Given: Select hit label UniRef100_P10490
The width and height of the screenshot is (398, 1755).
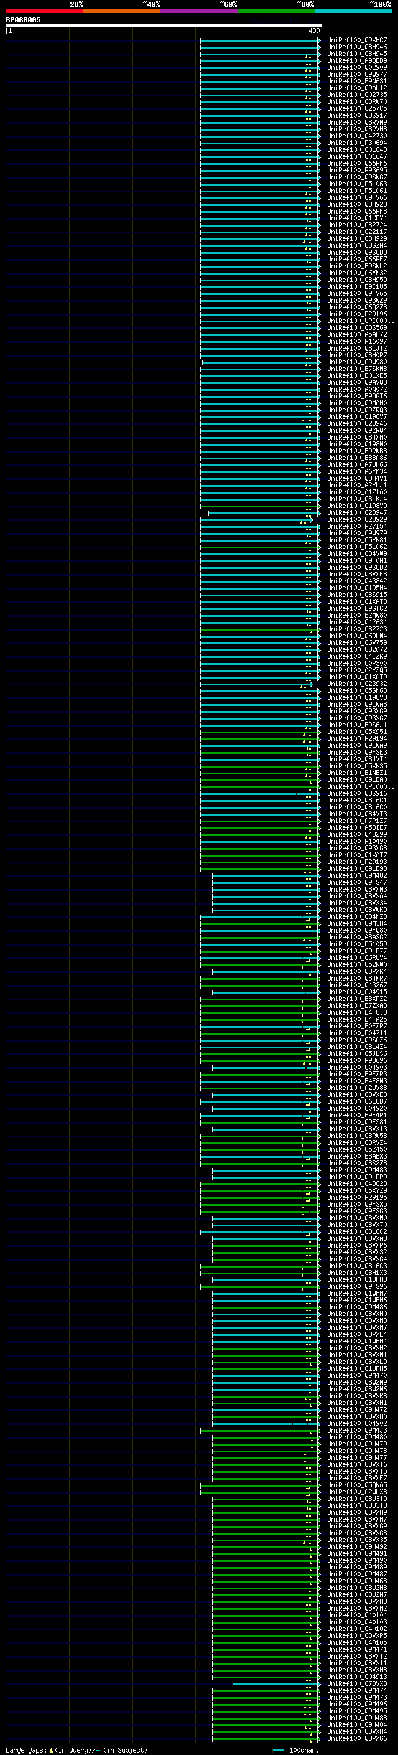Looking at the screenshot, I should point(357,842).
